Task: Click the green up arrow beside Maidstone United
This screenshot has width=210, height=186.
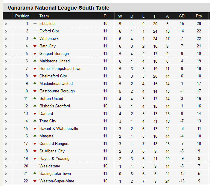Action: 35,61
